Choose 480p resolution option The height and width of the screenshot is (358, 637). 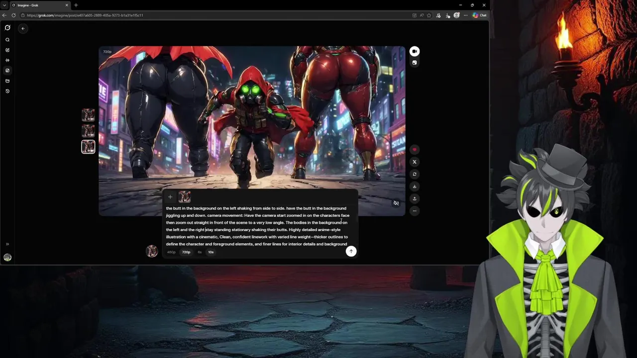(171, 252)
